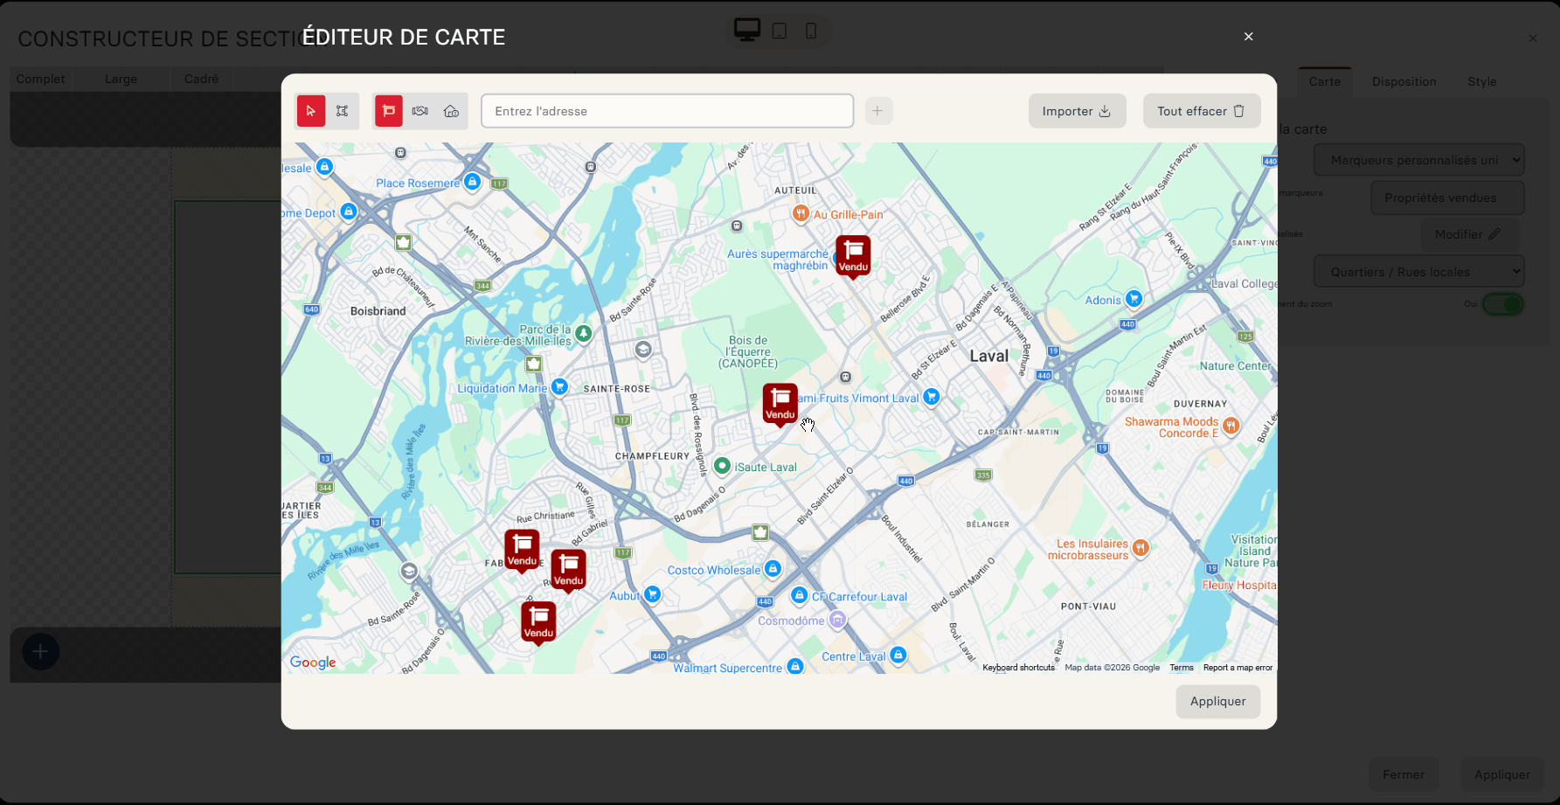Click Appliquer in the map editor
The height and width of the screenshot is (805, 1560).
1217,701
